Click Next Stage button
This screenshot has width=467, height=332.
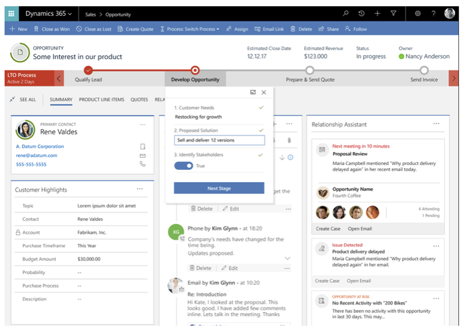coord(219,188)
